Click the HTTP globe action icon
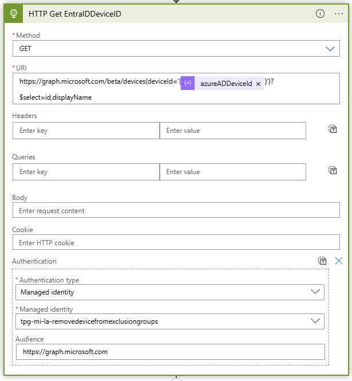This screenshot has width=352, height=381. pyautogui.click(x=14, y=14)
